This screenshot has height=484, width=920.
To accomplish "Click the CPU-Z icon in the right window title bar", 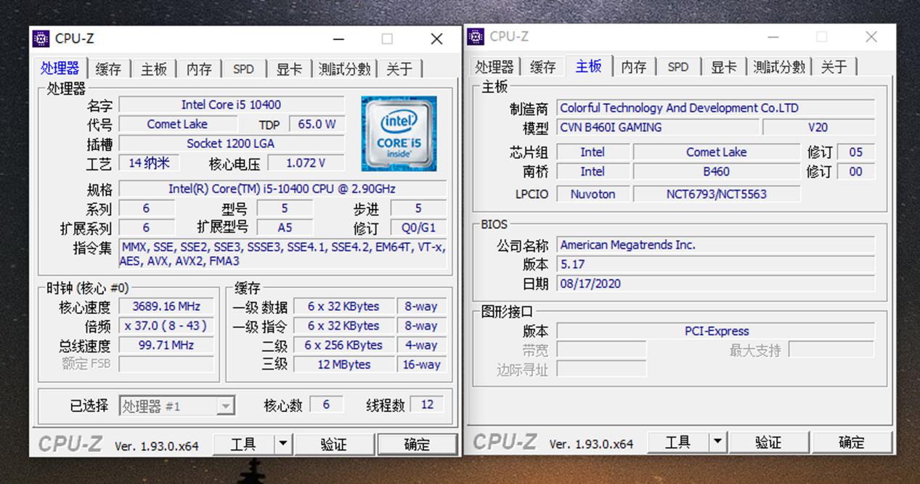I will tap(476, 36).
